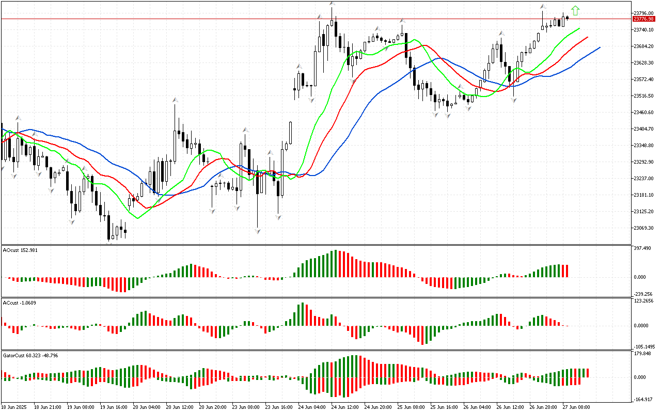661x413 pixels.
Task: Click the 397.490 value on the AO scale
Action: [x=644, y=248]
